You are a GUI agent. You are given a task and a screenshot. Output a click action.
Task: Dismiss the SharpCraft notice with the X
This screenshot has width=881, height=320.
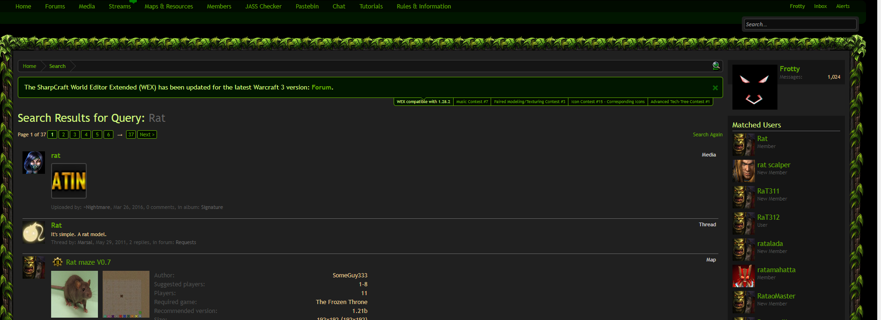tap(715, 88)
